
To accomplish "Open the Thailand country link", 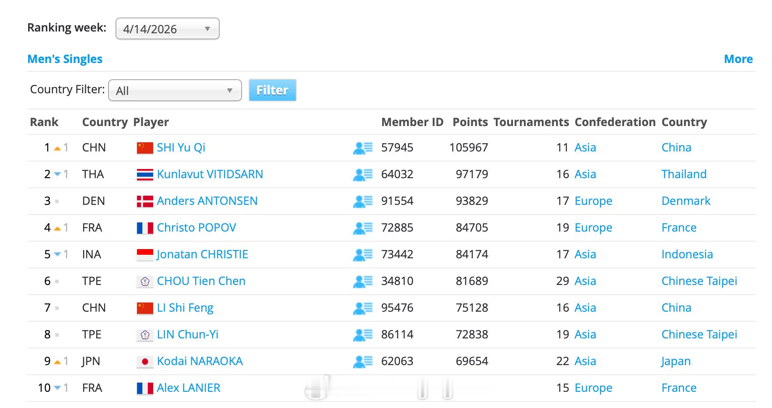I will (x=684, y=174).
